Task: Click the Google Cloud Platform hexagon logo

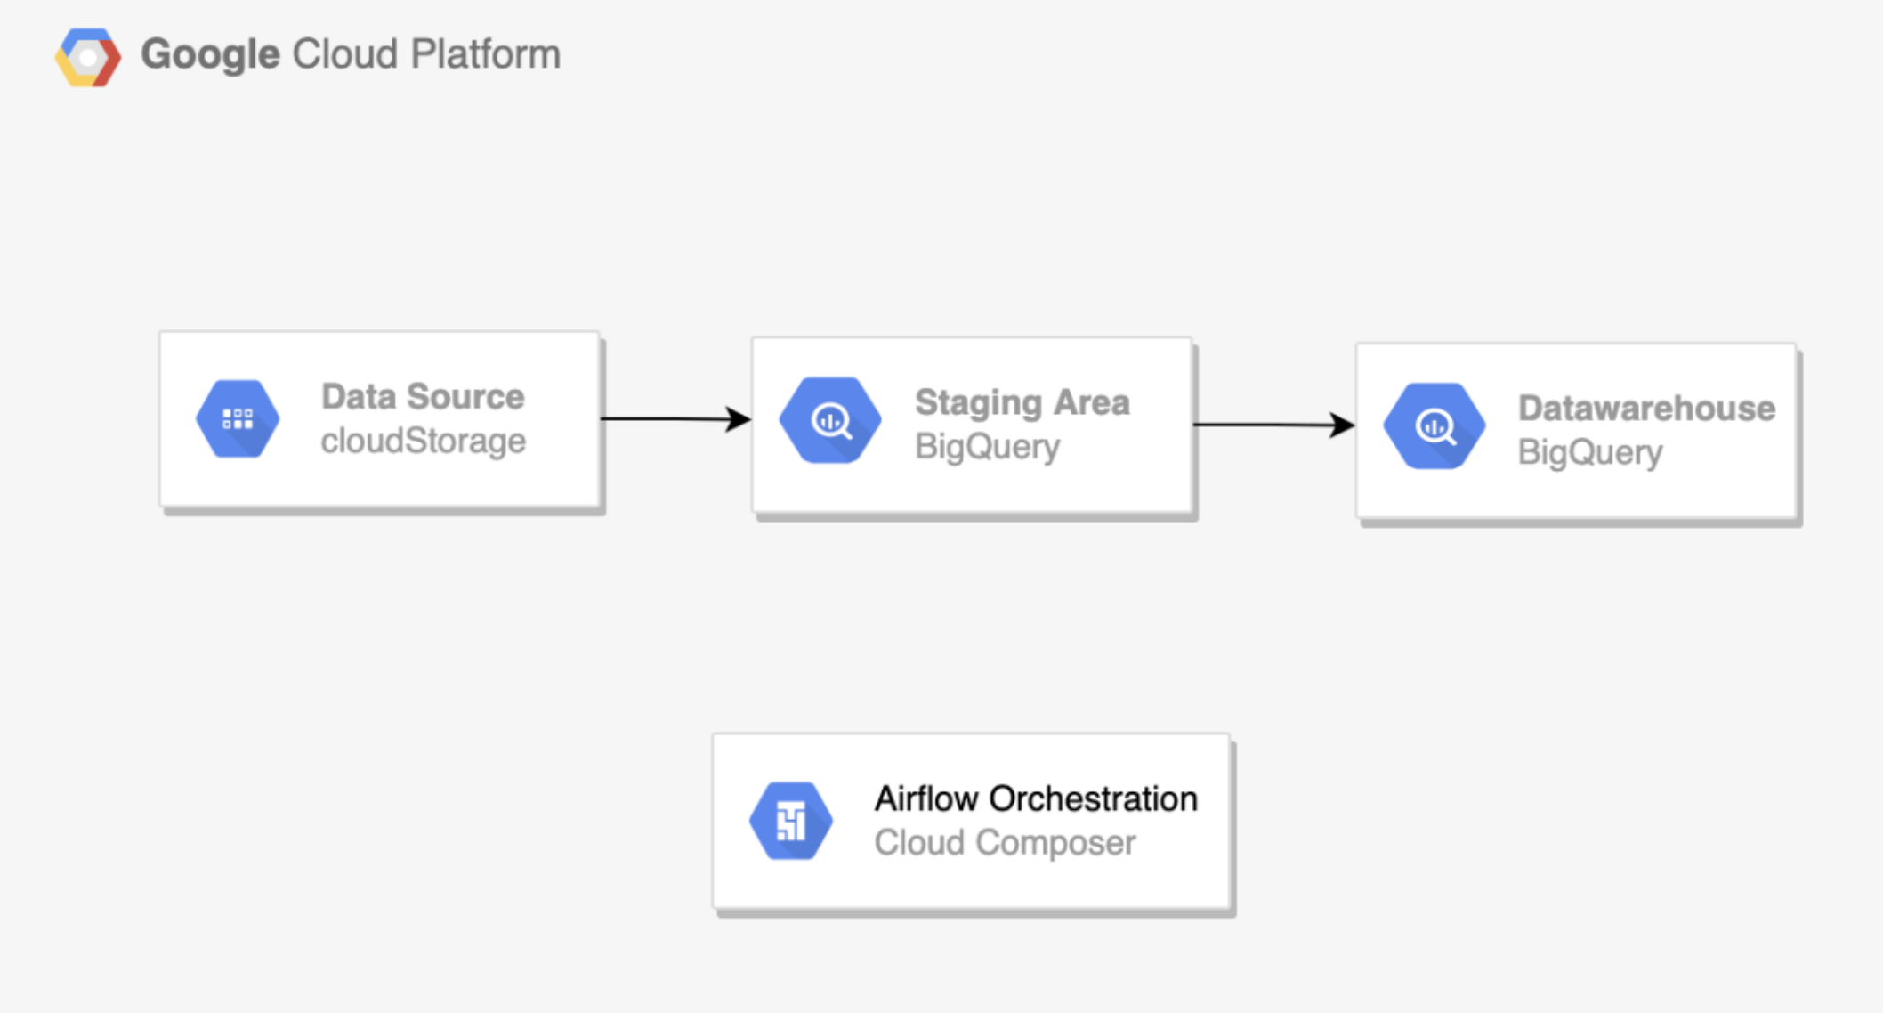Action: click(87, 58)
